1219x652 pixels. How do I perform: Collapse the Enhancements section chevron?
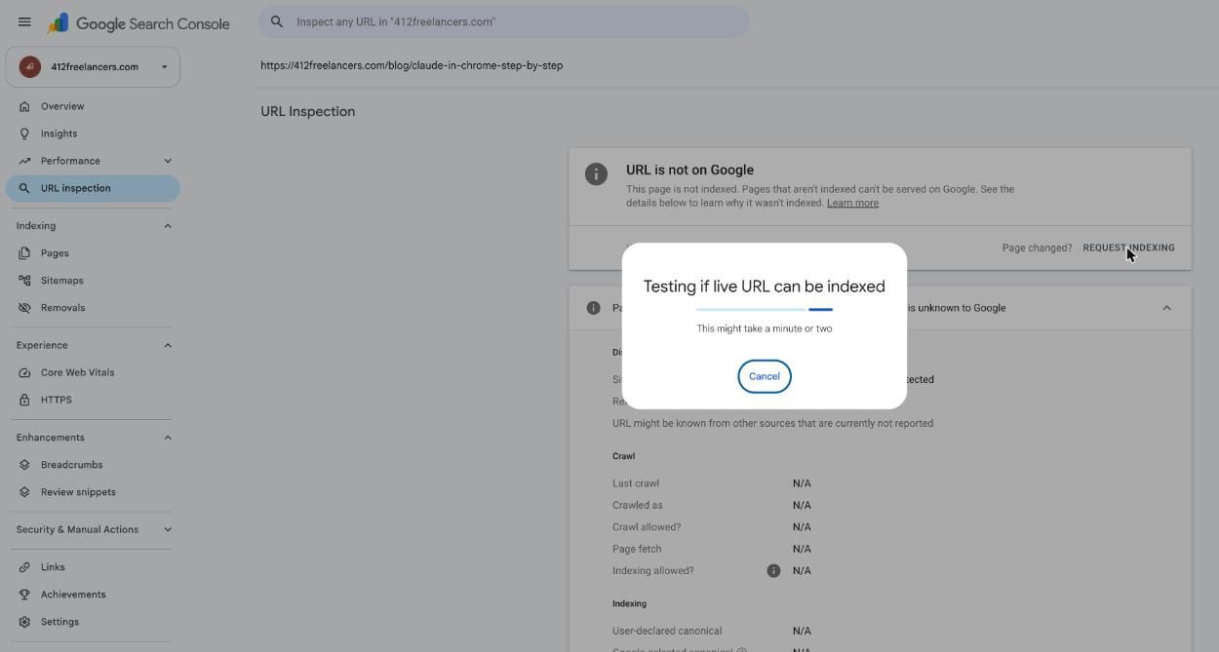point(168,438)
